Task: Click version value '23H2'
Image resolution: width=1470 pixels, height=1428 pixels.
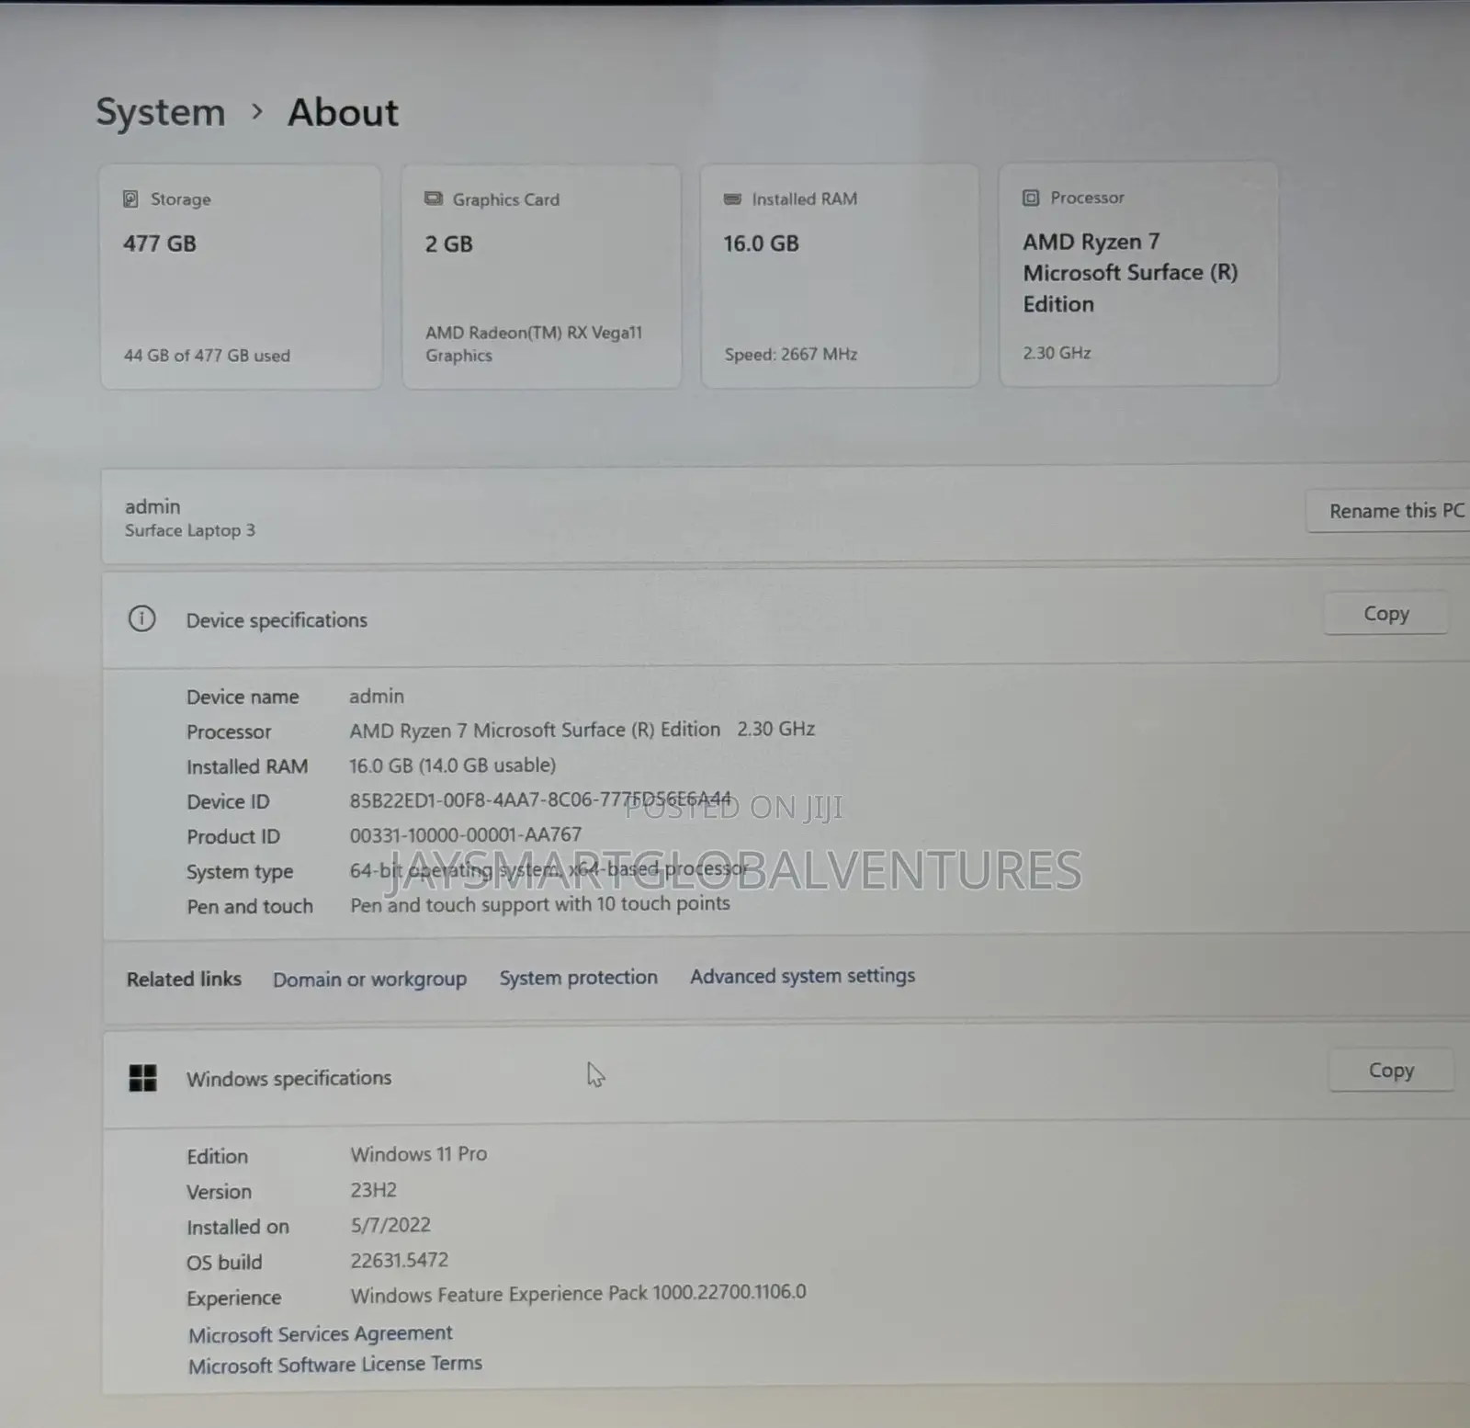Action: pos(373,1190)
